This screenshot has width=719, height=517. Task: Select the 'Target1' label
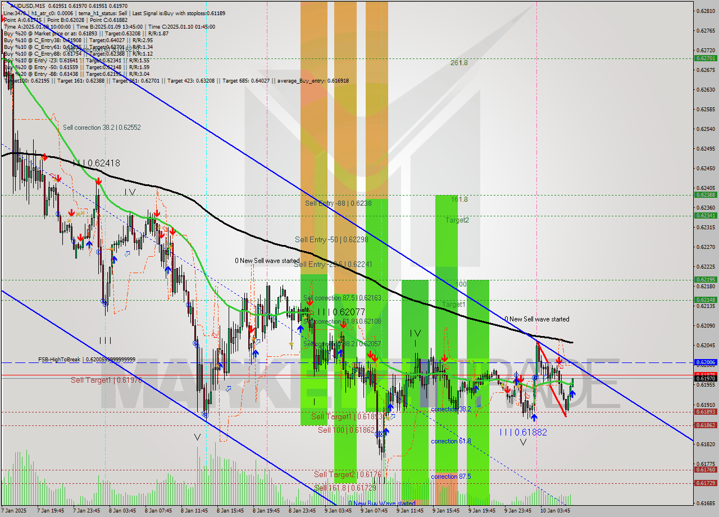[453, 305]
